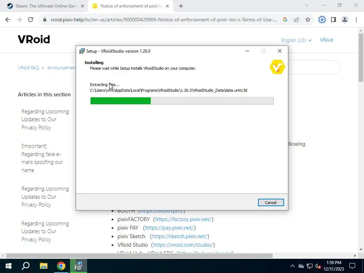Open the pay.pixiv.net link
364x273 pixels.
click(169, 228)
